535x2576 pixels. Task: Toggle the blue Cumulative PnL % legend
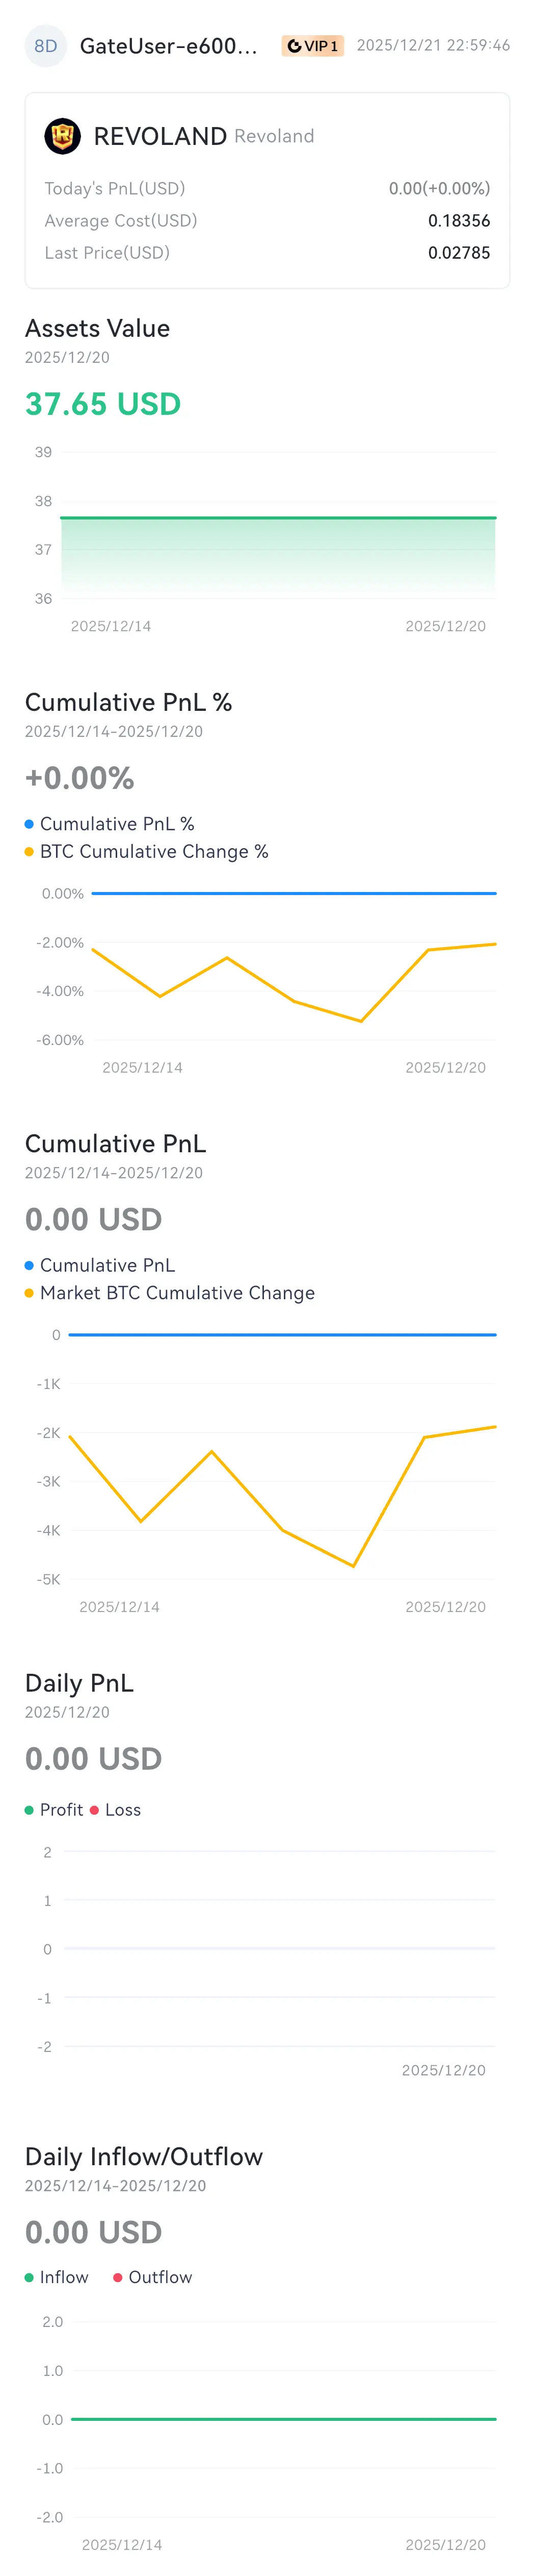point(110,824)
